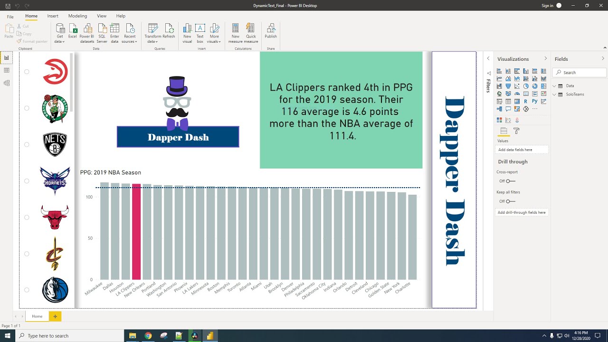The image size is (608, 342).
Task: Connect to SQL Server
Action: coord(102,33)
